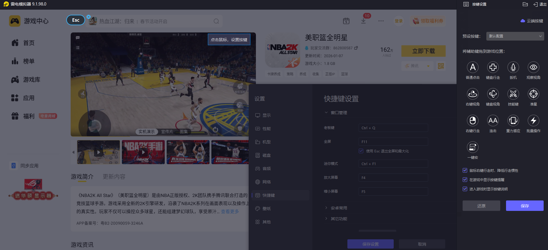548x250 pixels.
Task: Select the 一键宏 macro icon
Action: [472, 147]
